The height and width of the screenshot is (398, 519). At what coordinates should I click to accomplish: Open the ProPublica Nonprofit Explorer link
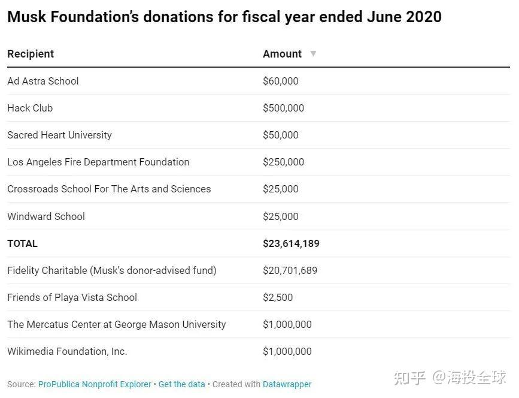95,384
